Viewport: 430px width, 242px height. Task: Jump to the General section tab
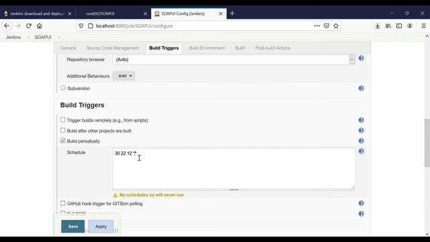tap(69, 48)
